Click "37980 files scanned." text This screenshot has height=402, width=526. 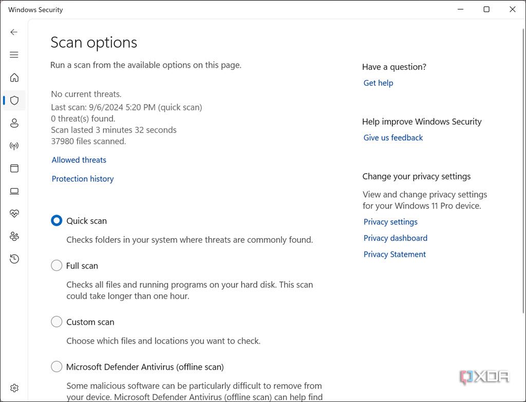click(x=88, y=141)
